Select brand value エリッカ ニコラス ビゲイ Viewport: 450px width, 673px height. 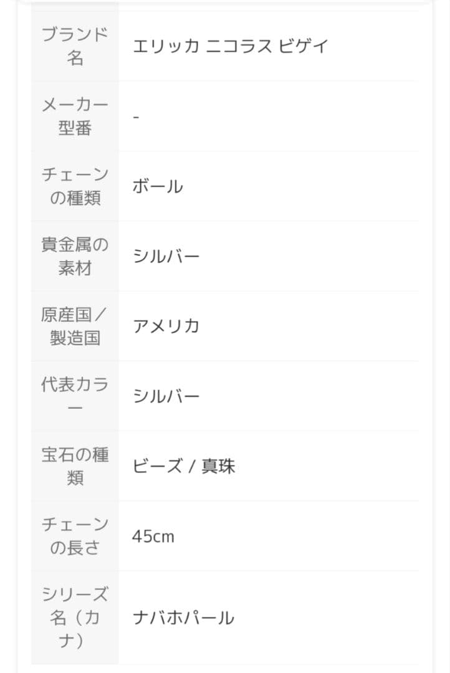pos(230,46)
